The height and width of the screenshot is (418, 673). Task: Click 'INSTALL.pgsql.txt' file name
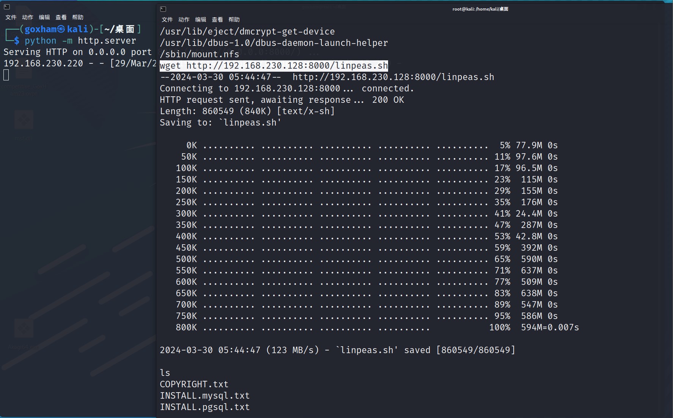[x=204, y=407]
